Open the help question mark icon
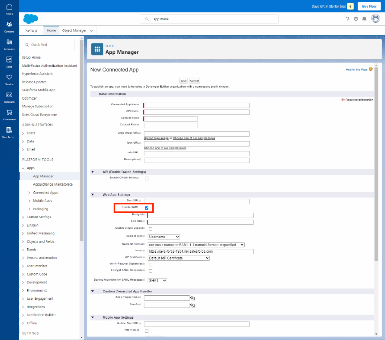The image size is (385, 340). (347, 19)
